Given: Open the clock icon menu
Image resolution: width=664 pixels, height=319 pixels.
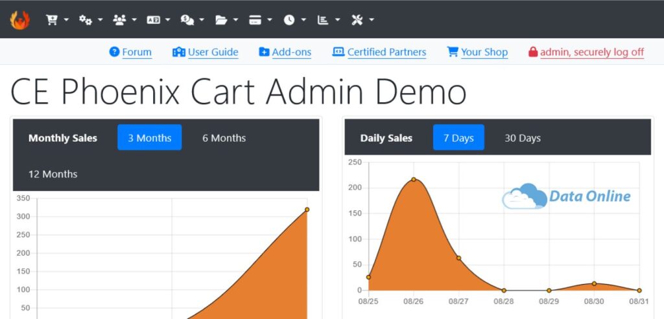Looking at the screenshot, I should tap(295, 20).
